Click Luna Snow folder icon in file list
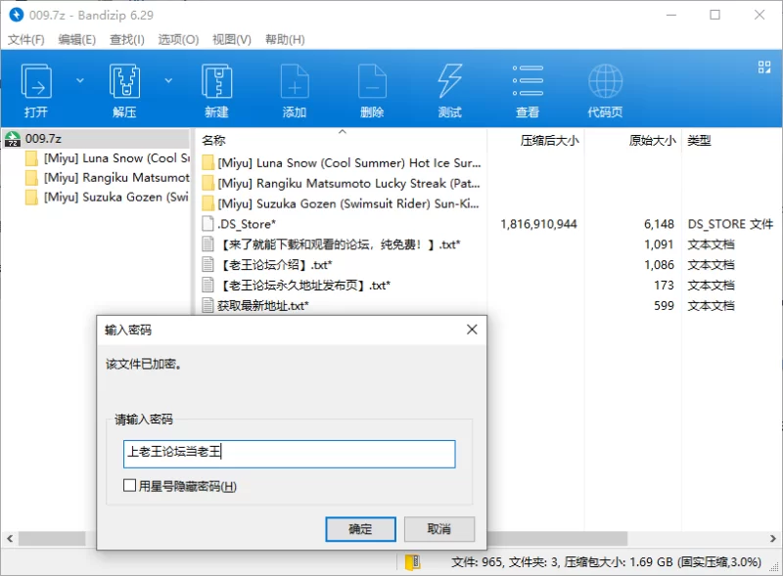The height and width of the screenshot is (576, 783). [x=208, y=163]
